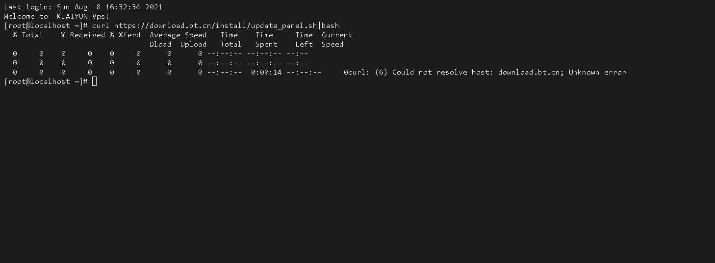
Task: Click the 'Dload' sub-header
Action: (x=160, y=44)
